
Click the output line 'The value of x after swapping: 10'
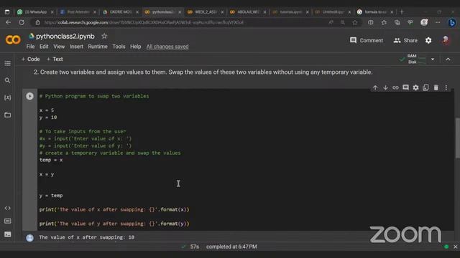pos(87,237)
